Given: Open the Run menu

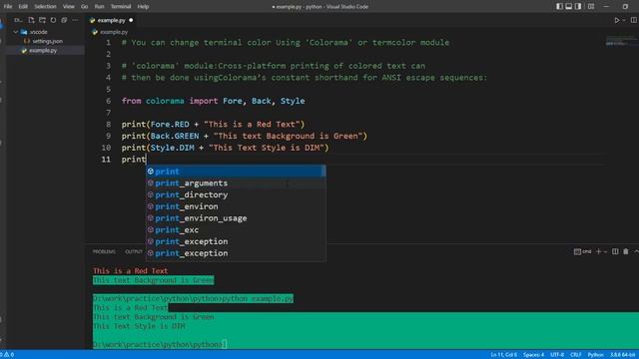Looking at the screenshot, I should [x=99, y=7].
